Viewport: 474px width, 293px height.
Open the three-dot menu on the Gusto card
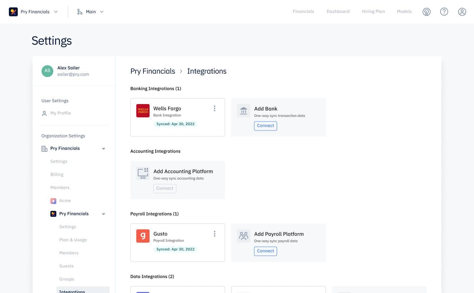(215, 233)
